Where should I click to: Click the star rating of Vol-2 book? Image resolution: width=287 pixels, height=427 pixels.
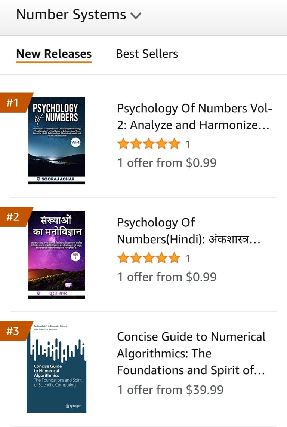pyautogui.click(x=148, y=144)
